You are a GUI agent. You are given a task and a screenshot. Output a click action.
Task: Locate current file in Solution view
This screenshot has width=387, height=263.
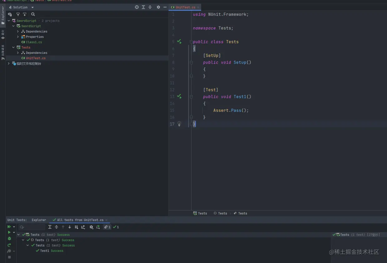tap(137, 7)
